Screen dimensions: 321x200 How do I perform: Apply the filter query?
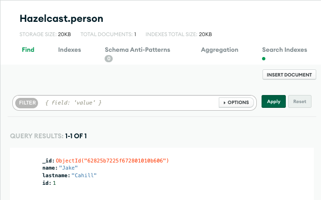273,102
